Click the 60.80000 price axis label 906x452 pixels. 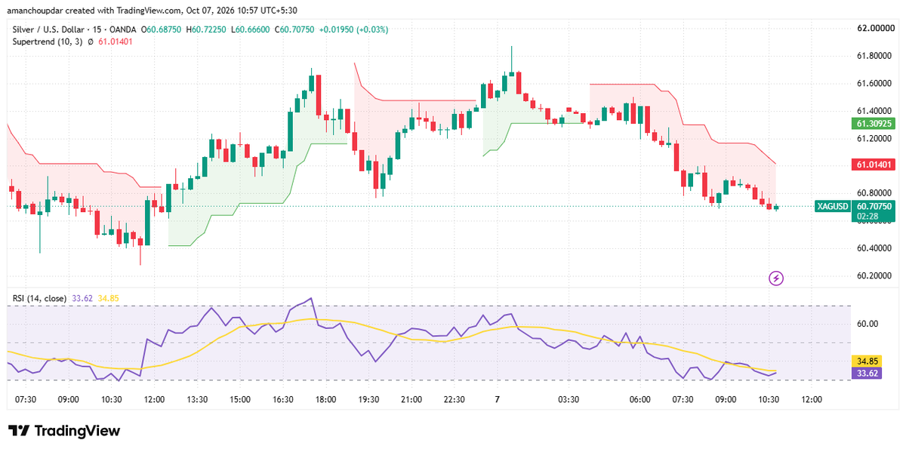[874, 192]
